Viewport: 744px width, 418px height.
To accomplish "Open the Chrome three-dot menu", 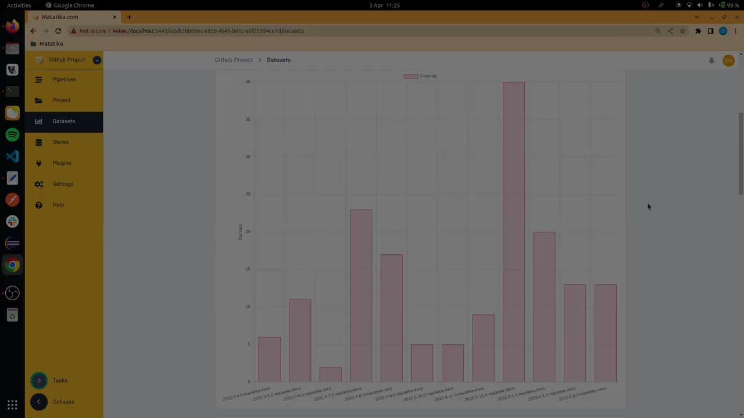I will [x=735, y=31].
